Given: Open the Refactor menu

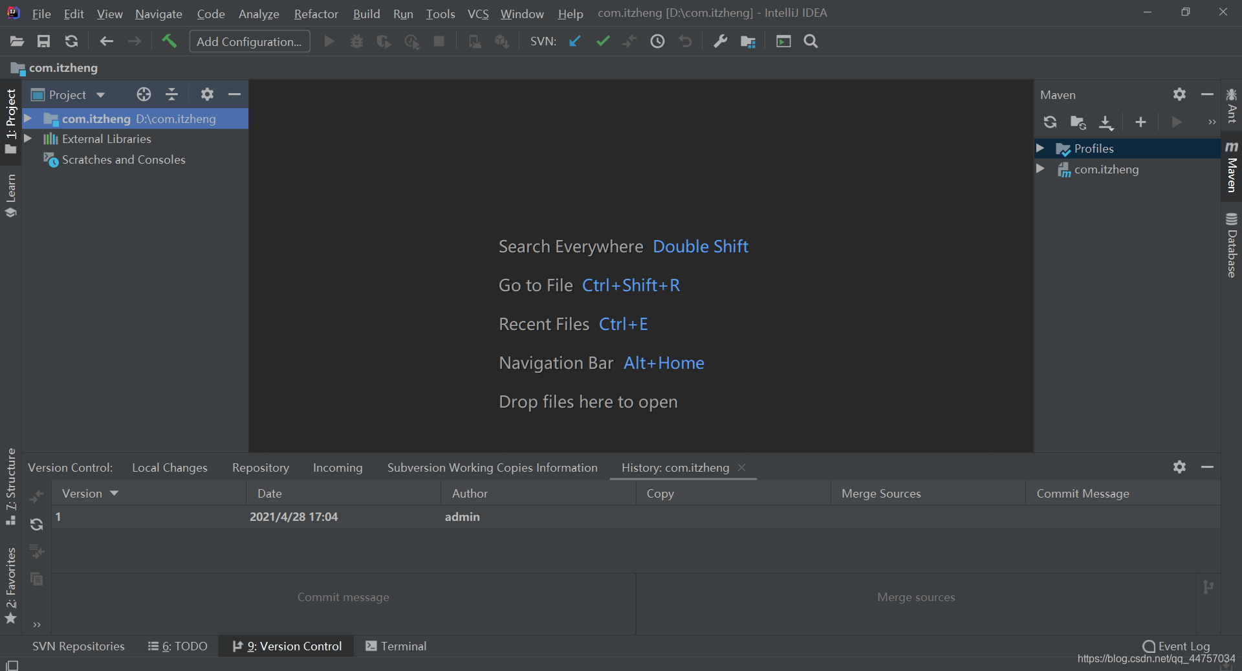Looking at the screenshot, I should (x=316, y=14).
